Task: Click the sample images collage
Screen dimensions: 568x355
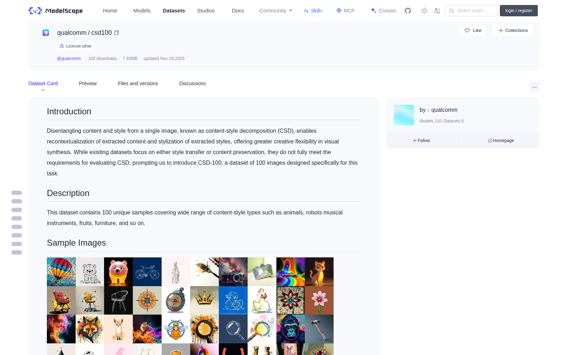Action: (x=190, y=306)
